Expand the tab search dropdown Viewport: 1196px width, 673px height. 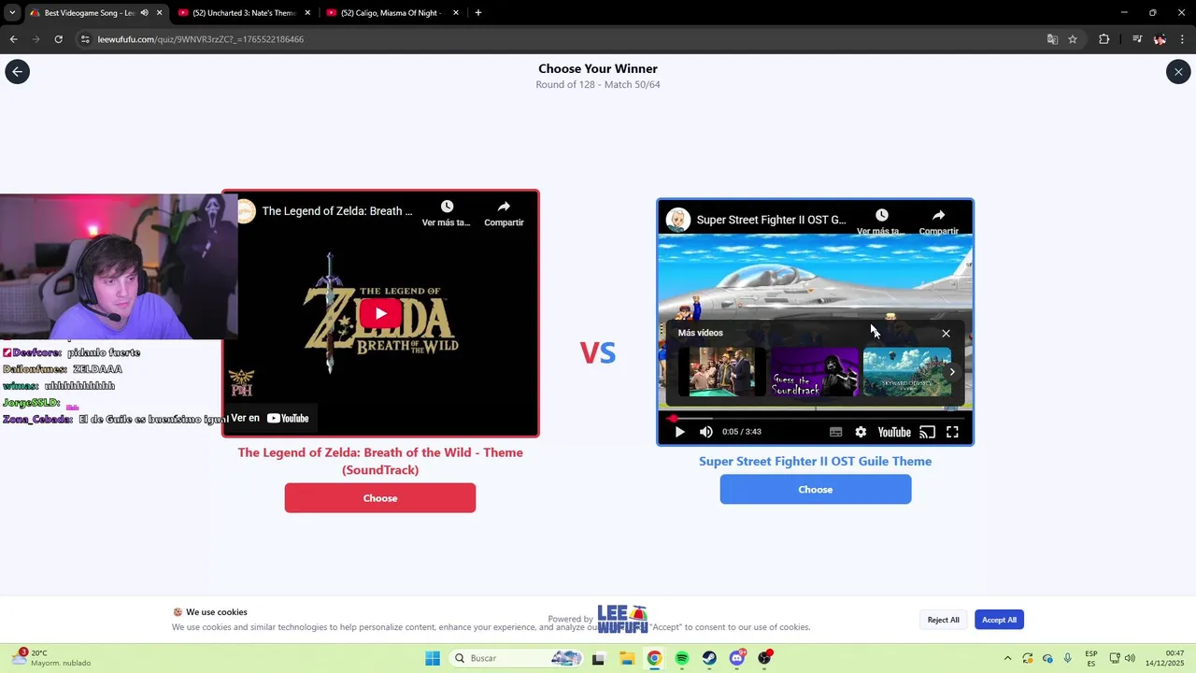[11, 13]
